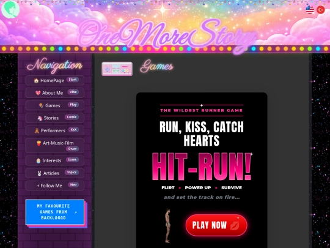Screen dimensions: 330x248
Task: Open the Performers page
Action: pos(55,130)
